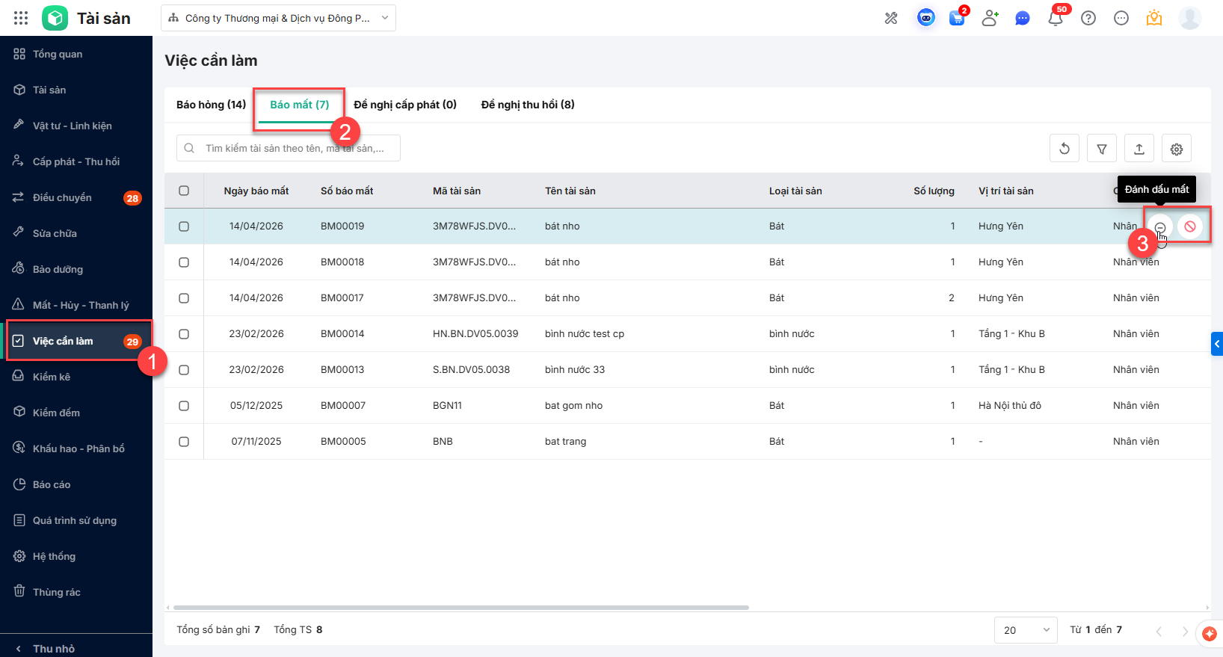Image resolution: width=1223 pixels, height=657 pixels.
Task: Open the filter funnel icon
Action: tap(1101, 149)
